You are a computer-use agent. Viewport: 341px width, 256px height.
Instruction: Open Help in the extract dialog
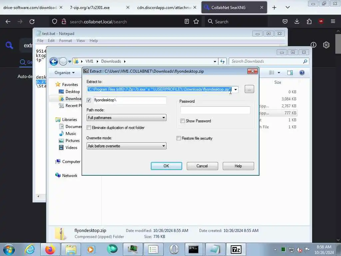238,166
